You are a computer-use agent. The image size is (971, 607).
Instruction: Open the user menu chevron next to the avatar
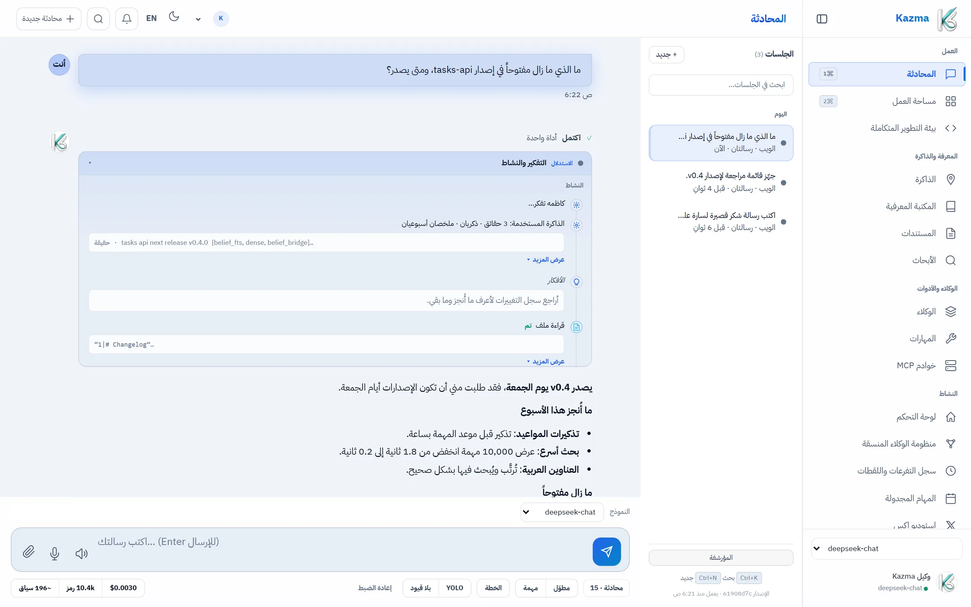coord(198,19)
